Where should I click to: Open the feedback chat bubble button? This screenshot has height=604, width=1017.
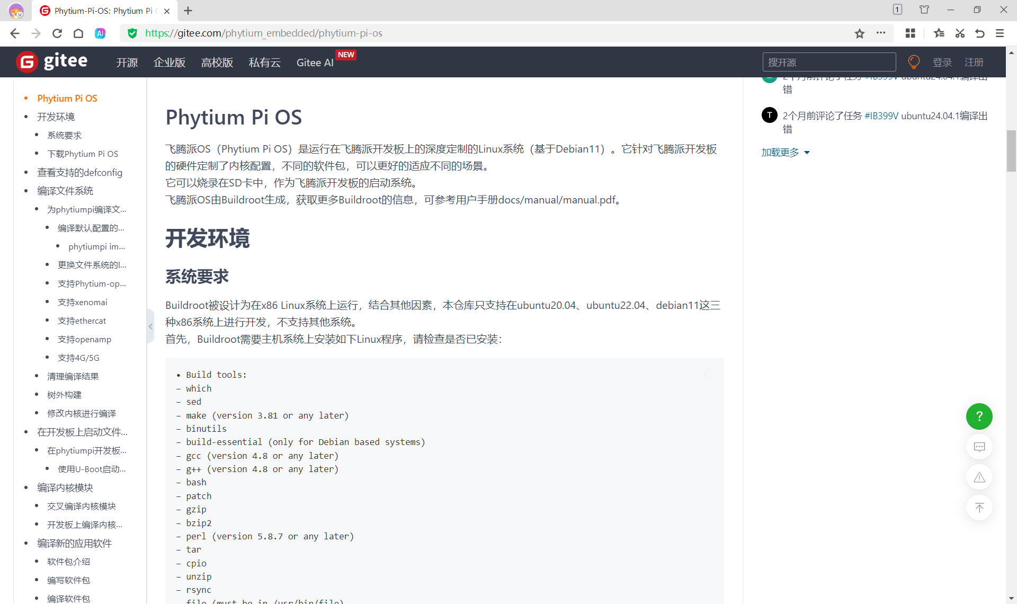click(979, 447)
